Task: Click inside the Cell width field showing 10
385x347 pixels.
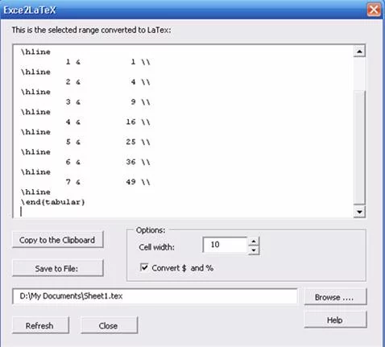Action: coord(225,245)
